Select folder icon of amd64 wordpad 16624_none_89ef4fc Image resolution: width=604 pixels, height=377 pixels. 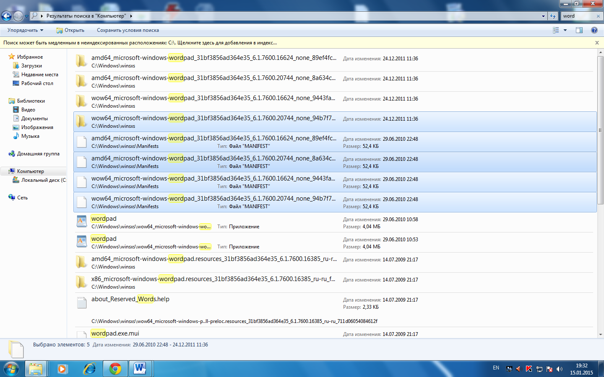tap(81, 61)
